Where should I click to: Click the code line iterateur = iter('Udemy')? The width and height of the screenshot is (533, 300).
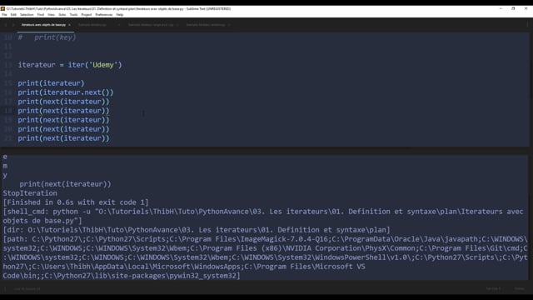tap(70, 65)
